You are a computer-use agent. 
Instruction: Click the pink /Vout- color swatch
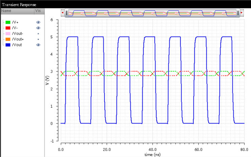[8, 33]
